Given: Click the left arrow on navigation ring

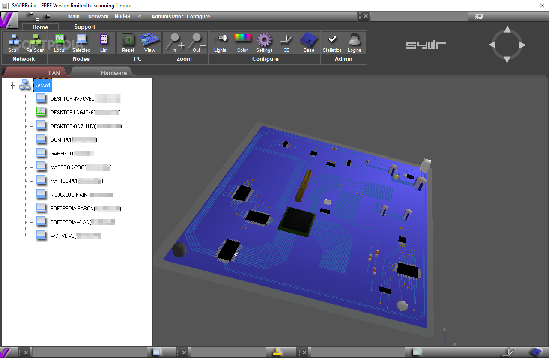Looking at the screenshot, I should click(x=492, y=45).
